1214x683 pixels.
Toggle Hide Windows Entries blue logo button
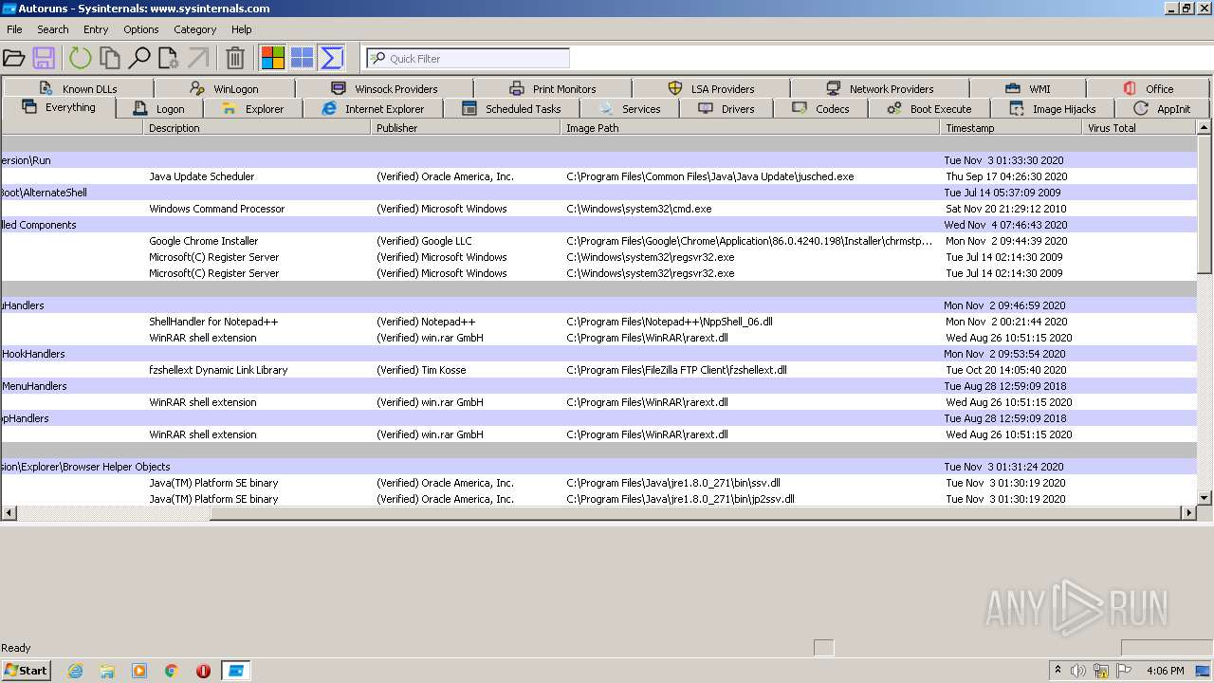click(x=302, y=58)
